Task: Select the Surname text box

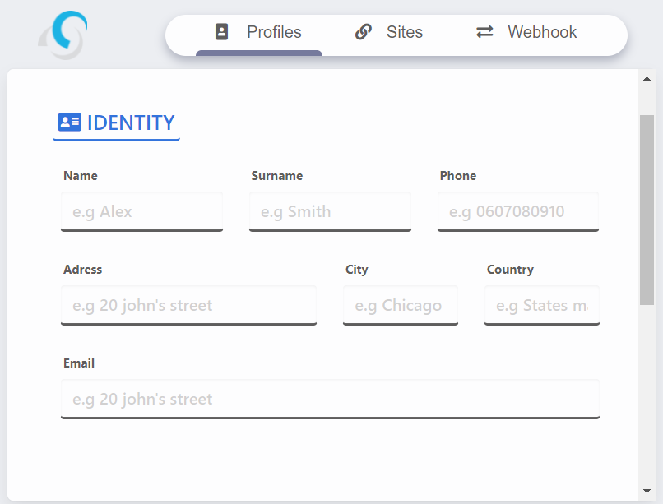Action: [330, 211]
